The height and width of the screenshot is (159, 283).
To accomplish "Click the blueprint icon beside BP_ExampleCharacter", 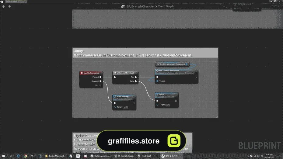I will [x=123, y=6].
